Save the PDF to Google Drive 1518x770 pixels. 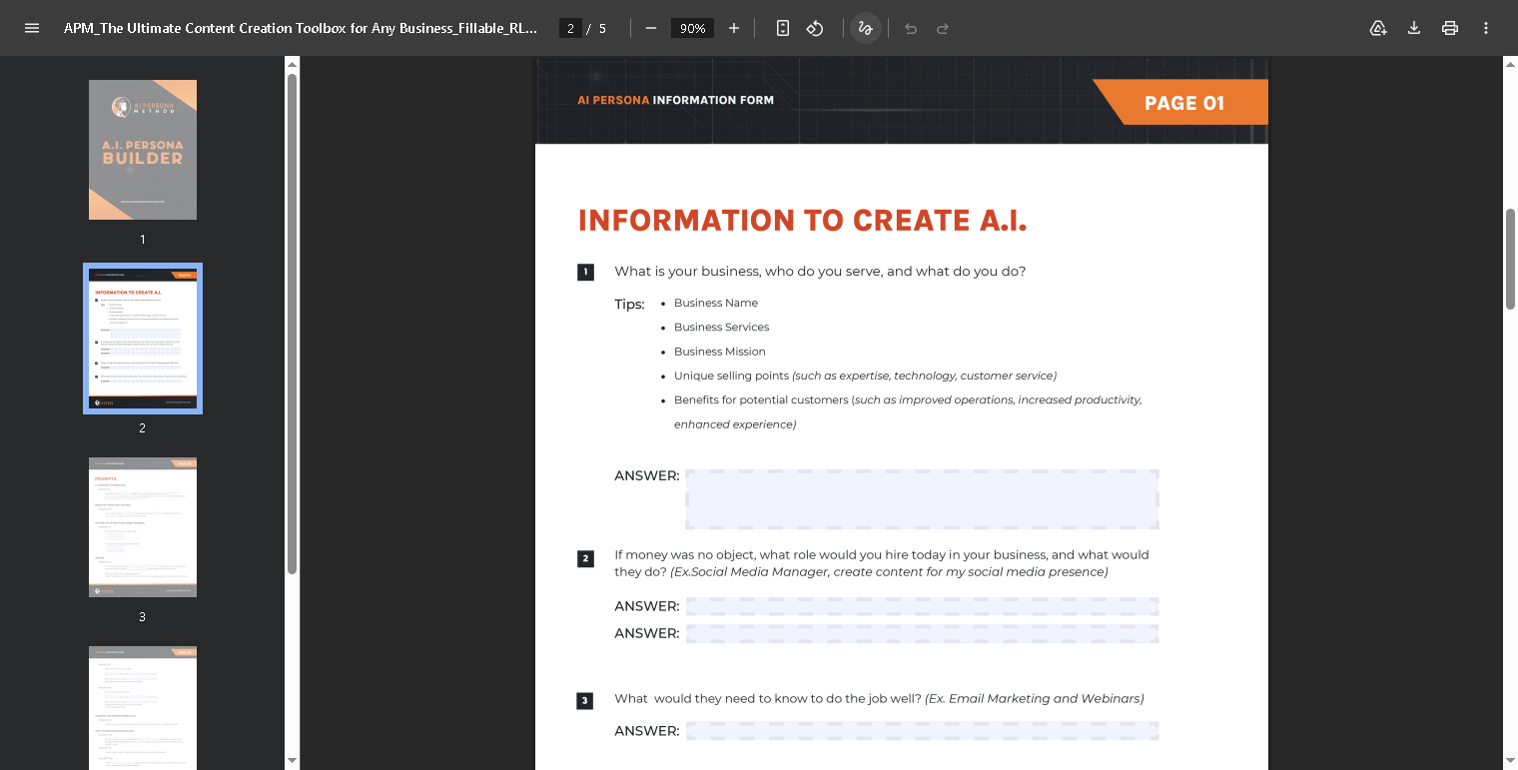pos(1378,28)
